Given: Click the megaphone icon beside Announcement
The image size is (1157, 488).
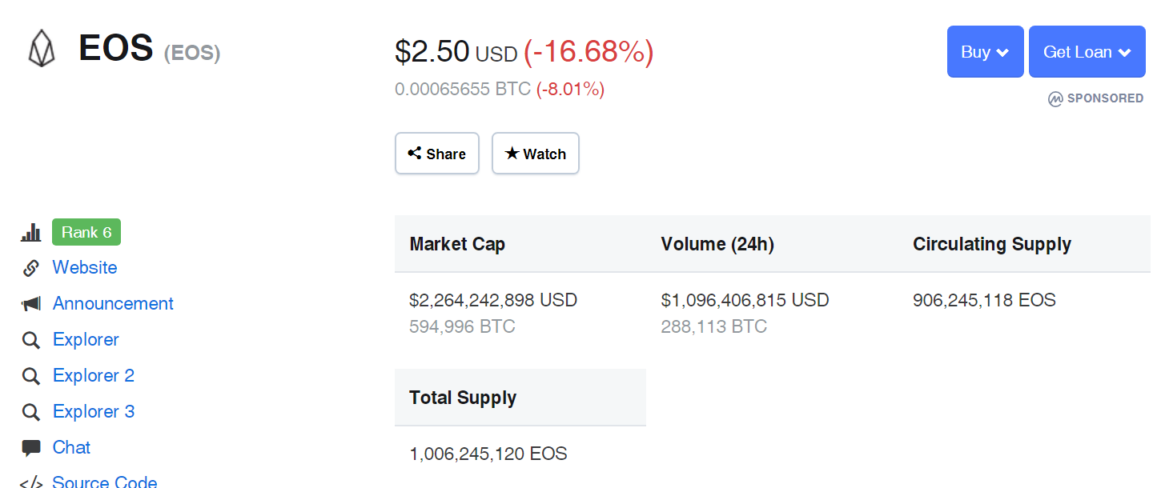Looking at the screenshot, I should click(31, 304).
